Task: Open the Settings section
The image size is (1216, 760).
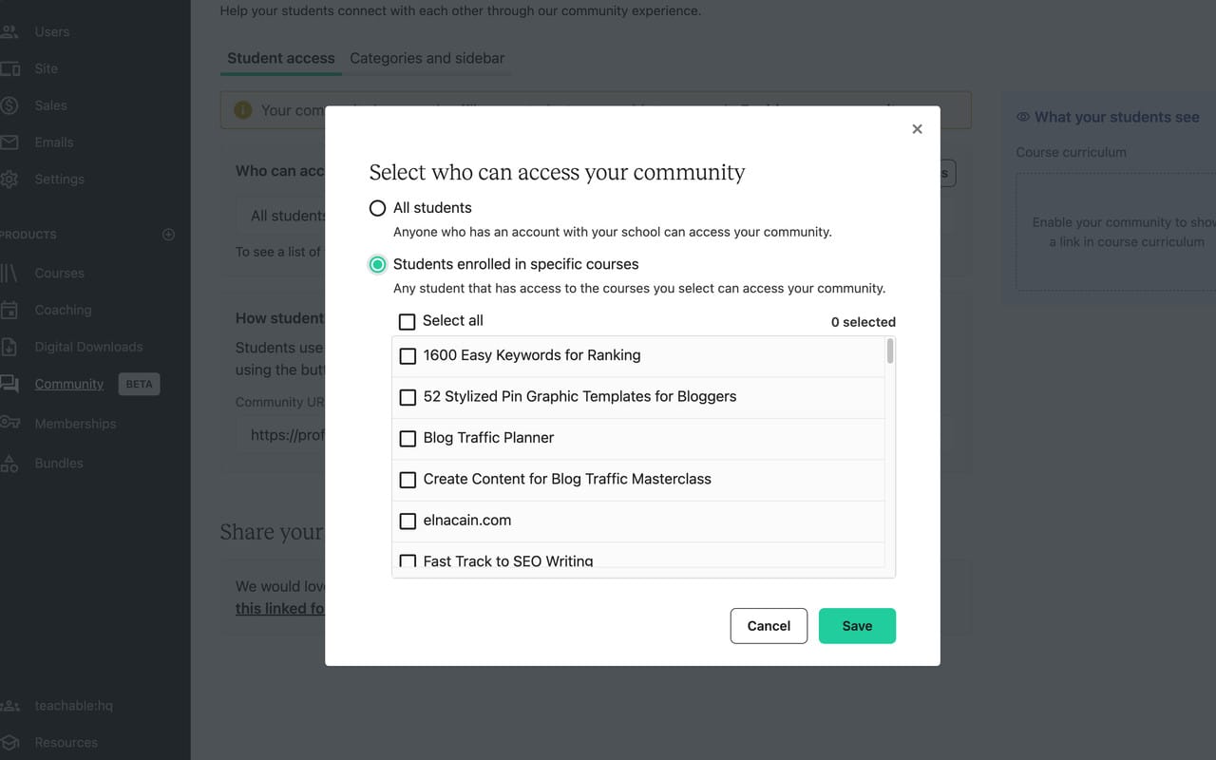Action: click(x=57, y=179)
